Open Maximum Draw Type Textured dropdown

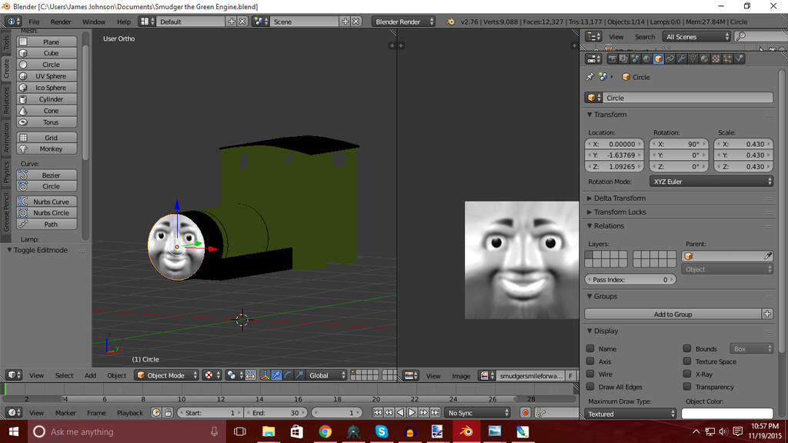(631, 414)
